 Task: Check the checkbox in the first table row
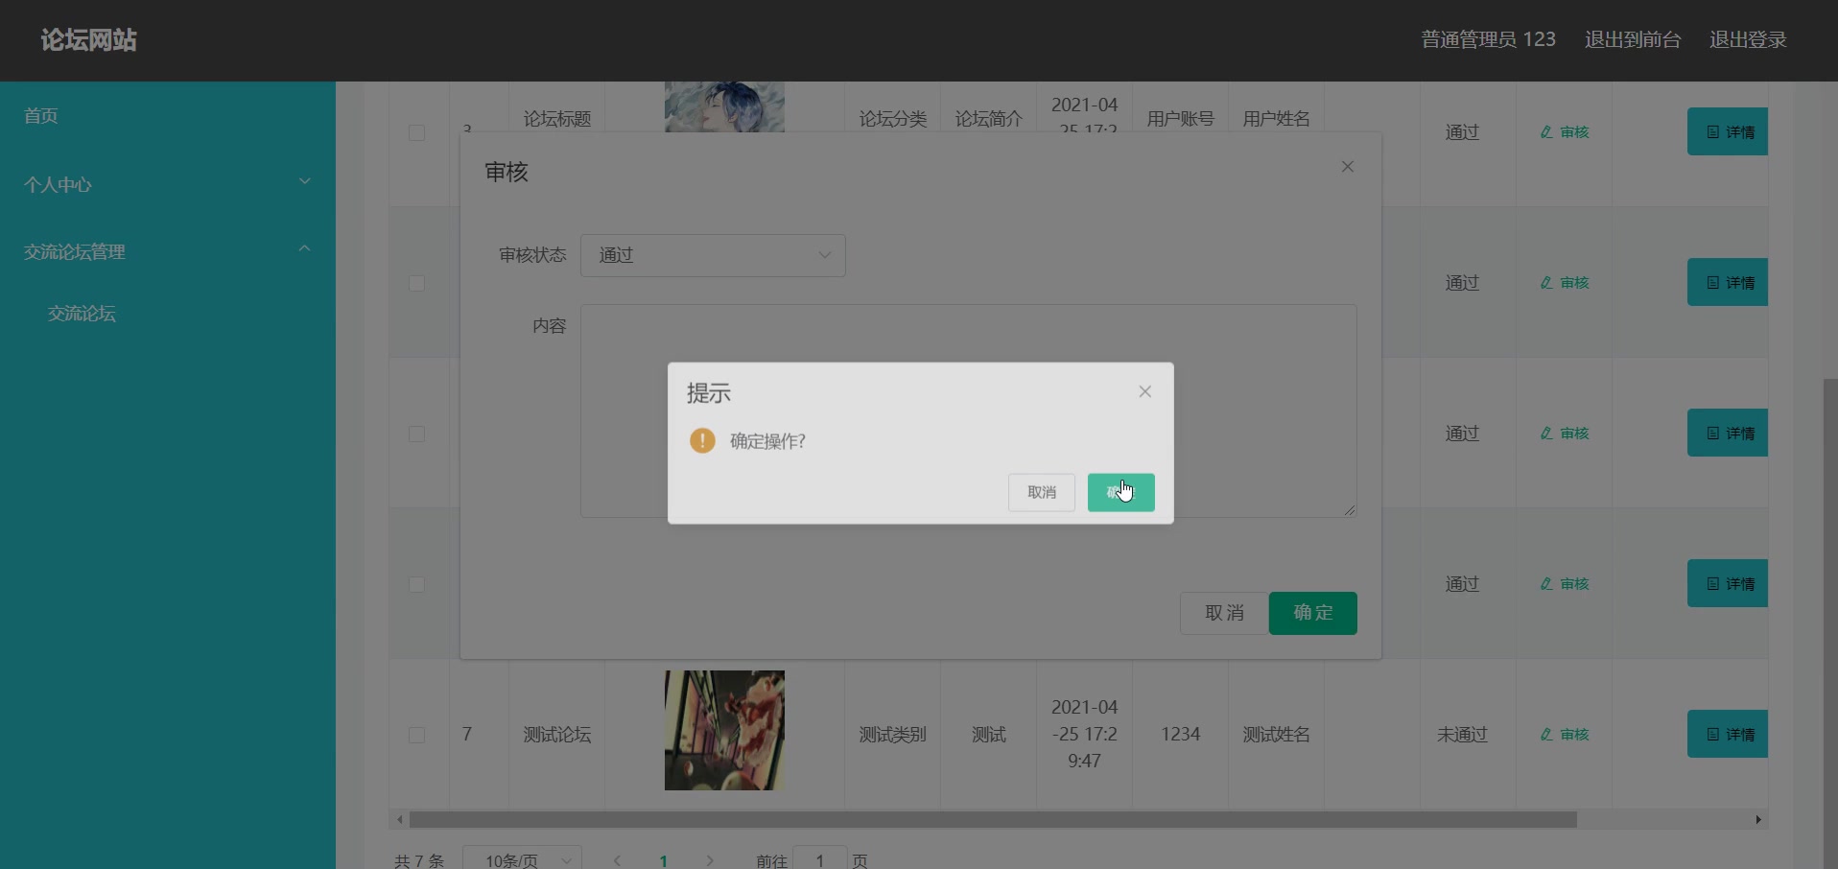tap(416, 133)
